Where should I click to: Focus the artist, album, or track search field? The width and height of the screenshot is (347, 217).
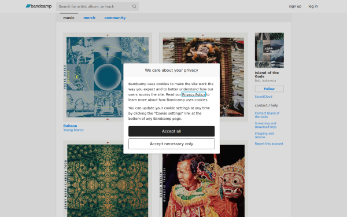[97, 6]
